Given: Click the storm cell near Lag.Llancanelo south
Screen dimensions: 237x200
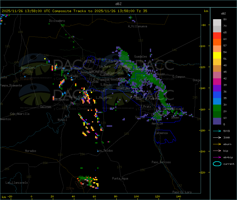Looking at the screenshot, I should click(88, 182).
